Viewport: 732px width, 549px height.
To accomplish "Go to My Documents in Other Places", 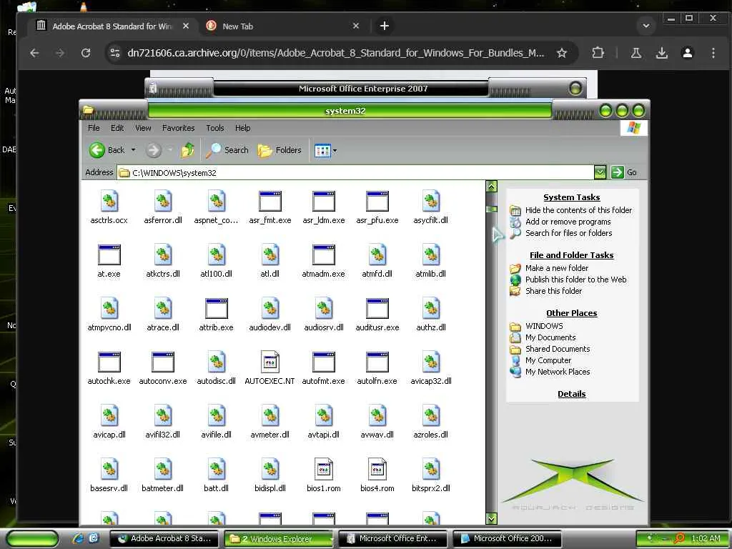I will point(550,337).
